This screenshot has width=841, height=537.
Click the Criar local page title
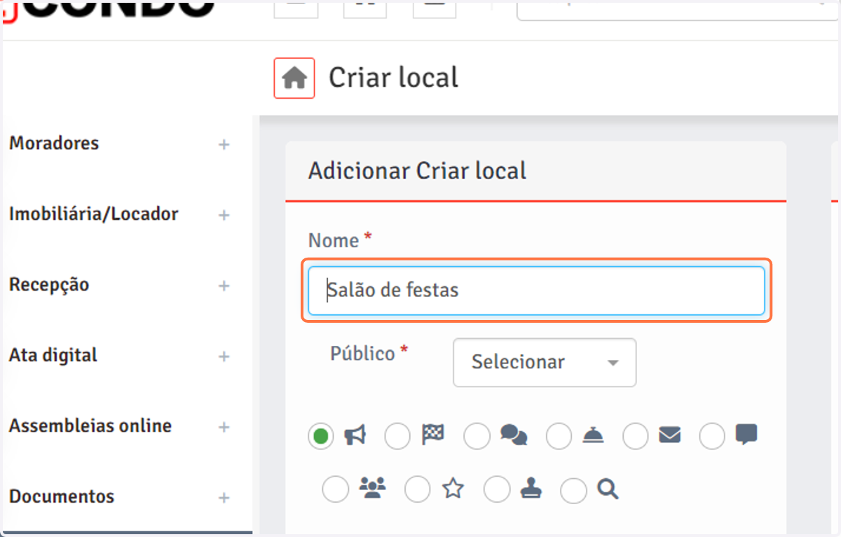(393, 77)
